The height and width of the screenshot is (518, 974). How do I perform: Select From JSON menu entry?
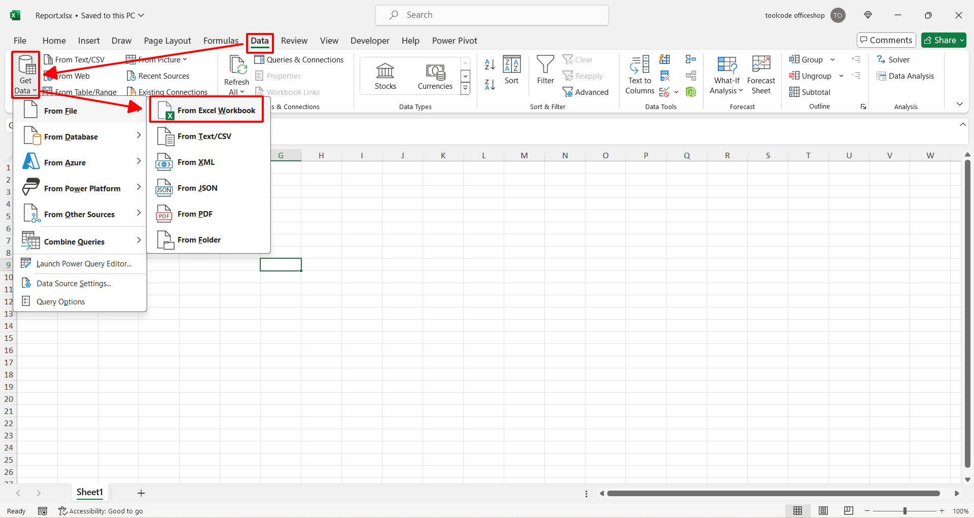click(208, 188)
